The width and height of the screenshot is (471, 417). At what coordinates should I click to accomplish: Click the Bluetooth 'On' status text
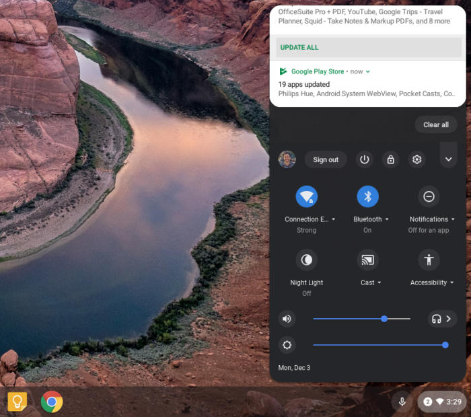[x=367, y=231]
